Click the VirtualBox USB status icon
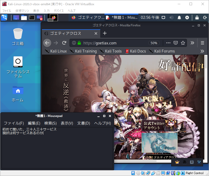 pyautogui.click(x=153, y=173)
